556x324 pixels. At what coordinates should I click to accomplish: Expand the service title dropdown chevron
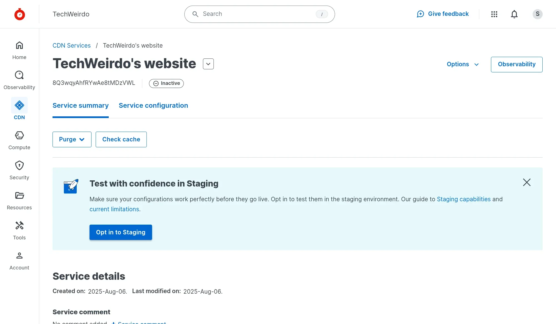tap(208, 64)
